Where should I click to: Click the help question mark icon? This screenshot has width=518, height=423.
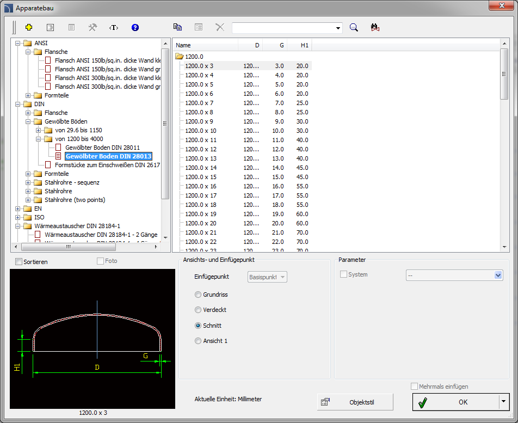coord(135,27)
